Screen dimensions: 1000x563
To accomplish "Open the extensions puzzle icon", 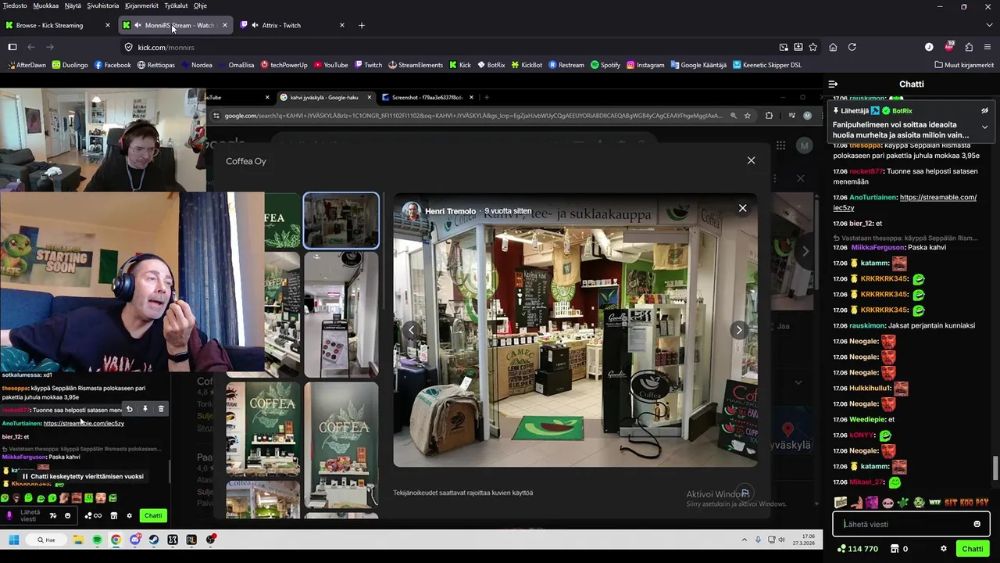I will click(969, 47).
